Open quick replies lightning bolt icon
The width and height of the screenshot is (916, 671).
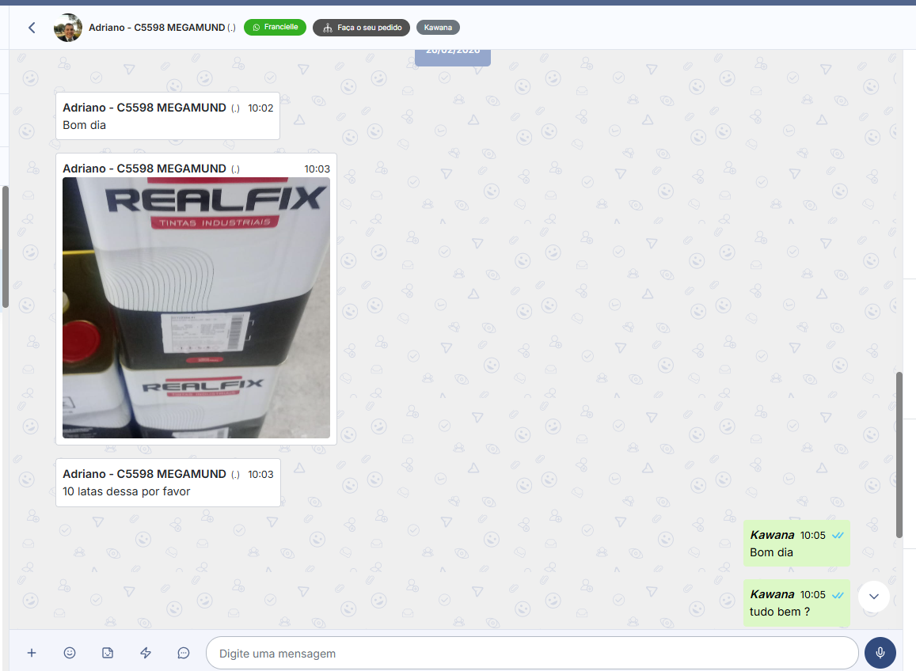(x=146, y=653)
